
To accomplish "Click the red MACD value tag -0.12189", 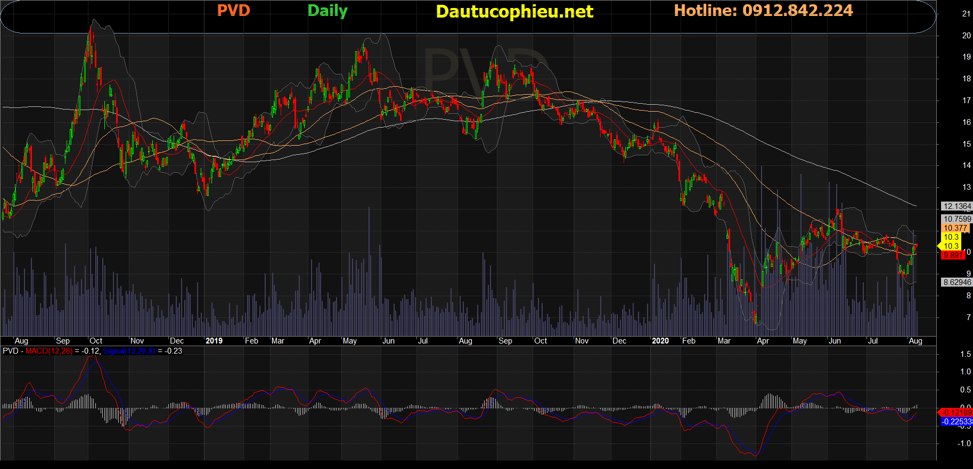I will (x=956, y=413).
